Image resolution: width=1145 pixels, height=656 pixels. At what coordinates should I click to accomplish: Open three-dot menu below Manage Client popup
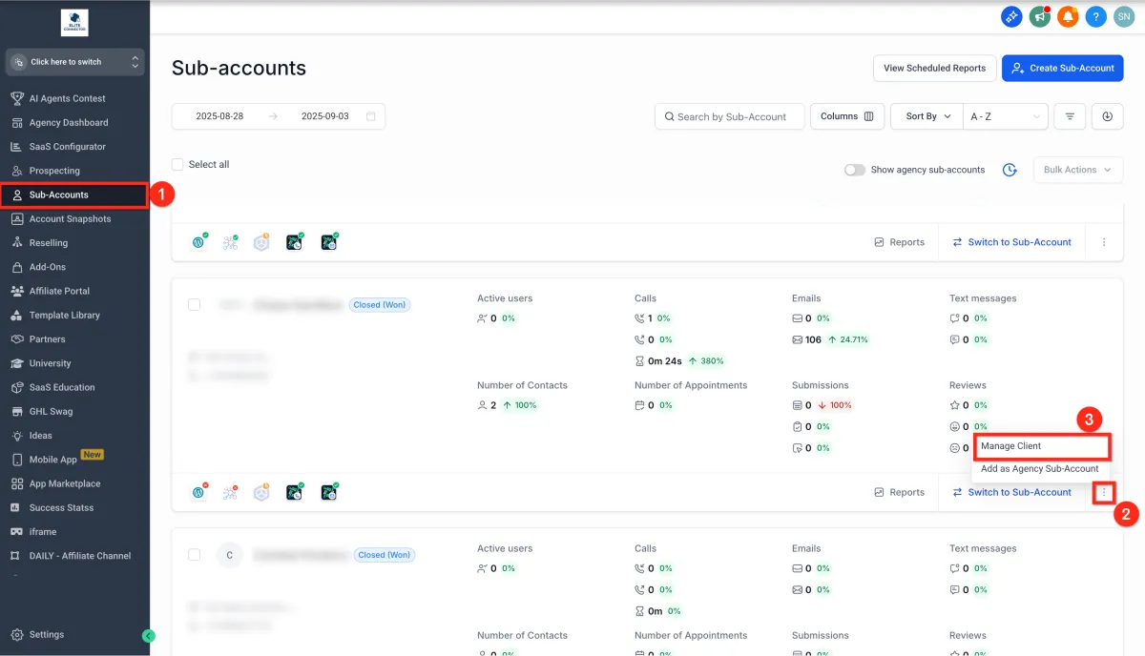1104,492
